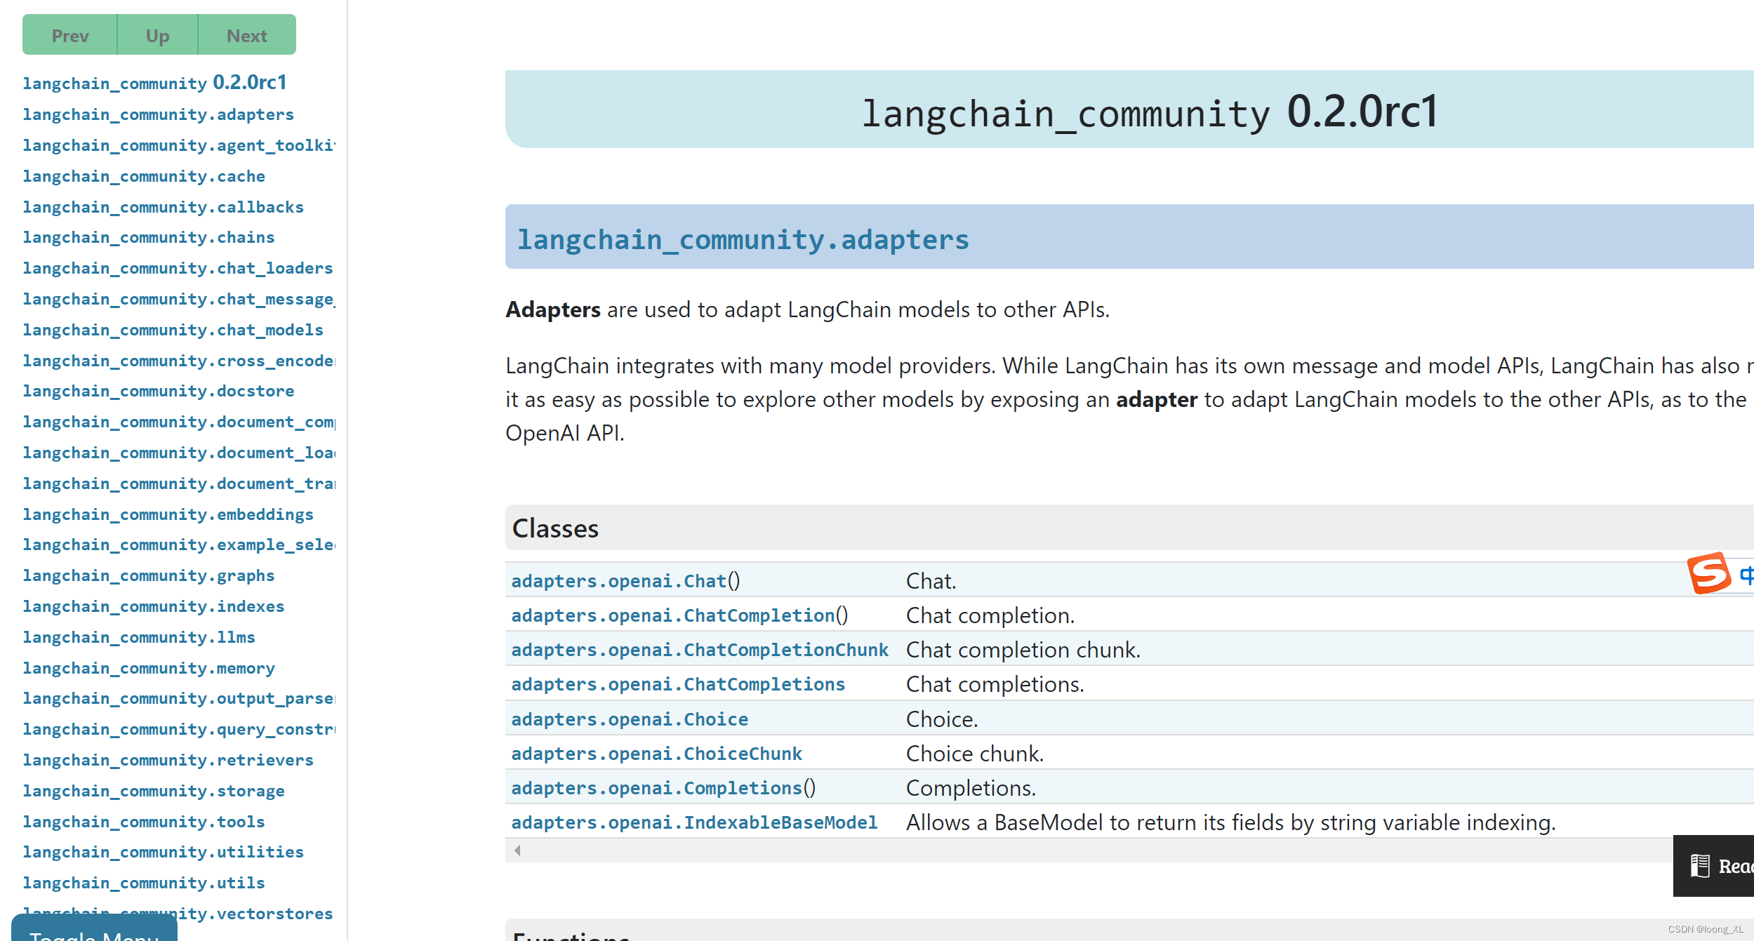Open adapters.openai.ChatCompletionChunk class link
The image size is (1754, 941).
pyautogui.click(x=698, y=649)
